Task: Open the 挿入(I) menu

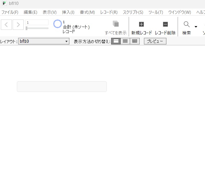Action: click(x=68, y=12)
